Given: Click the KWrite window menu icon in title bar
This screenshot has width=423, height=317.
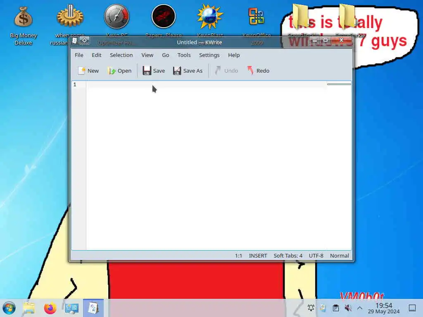Looking at the screenshot, I should pyautogui.click(x=74, y=41).
